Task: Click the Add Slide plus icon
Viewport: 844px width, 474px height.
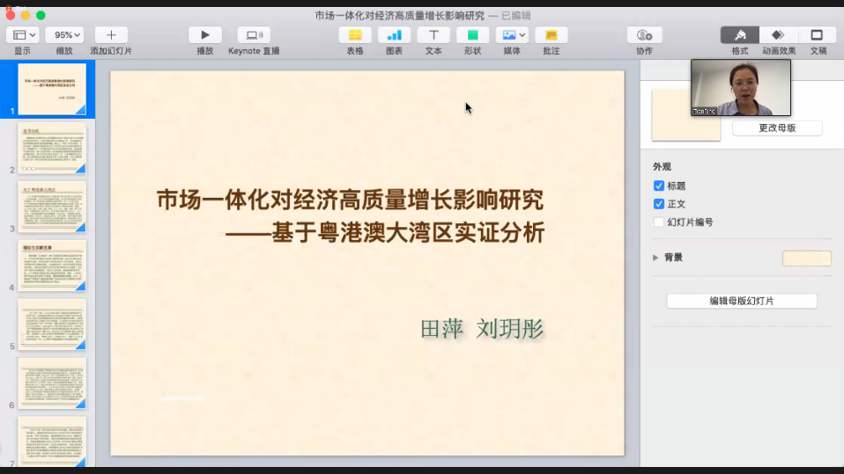Action: (x=111, y=35)
